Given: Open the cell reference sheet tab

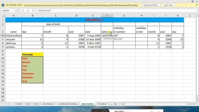Looking at the screenshot, I should click(48, 104).
